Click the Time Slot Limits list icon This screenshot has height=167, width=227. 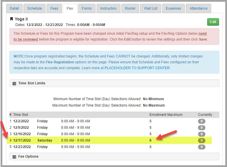[14, 83]
